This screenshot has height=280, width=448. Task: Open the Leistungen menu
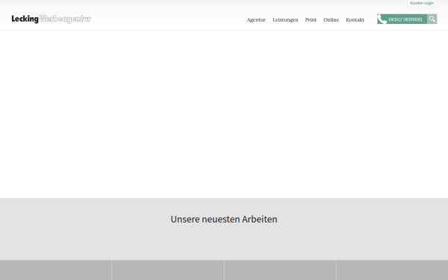coord(285,19)
